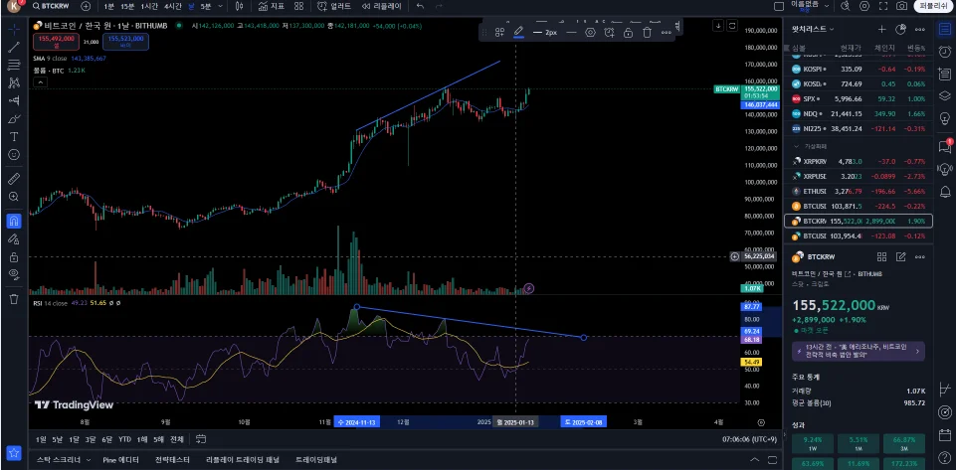Toggle the favorites star toolbar button
Viewport: 956px width, 470px height.
click(14, 453)
